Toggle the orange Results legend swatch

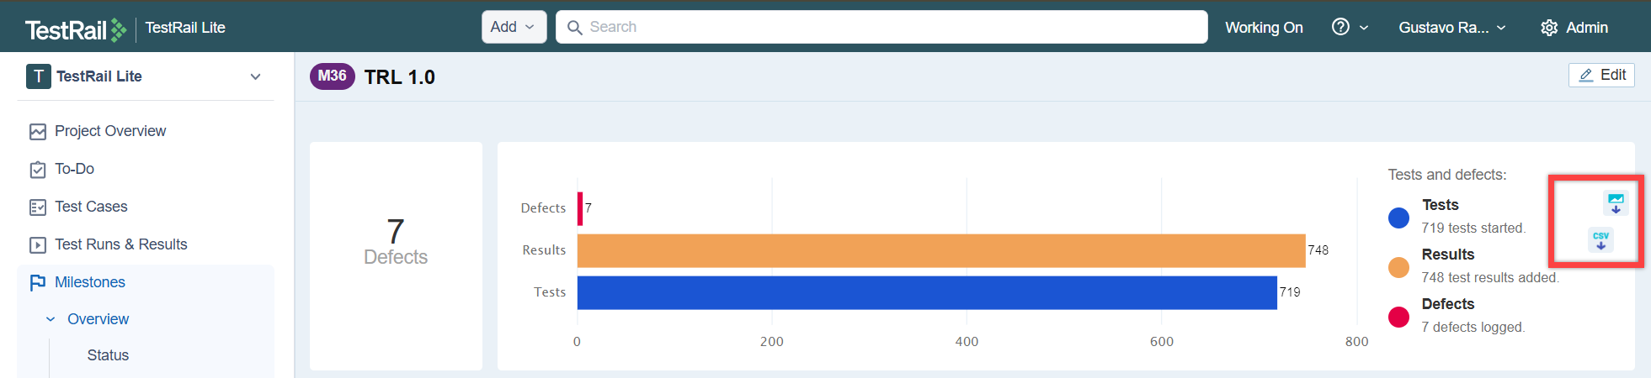[x=1398, y=268]
